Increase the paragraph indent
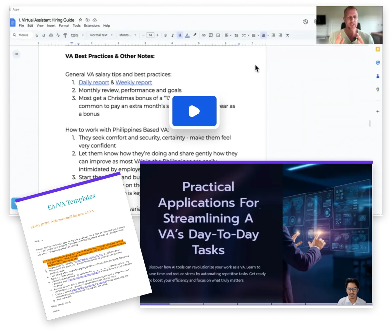The height and width of the screenshot is (333, 392). pos(280,35)
